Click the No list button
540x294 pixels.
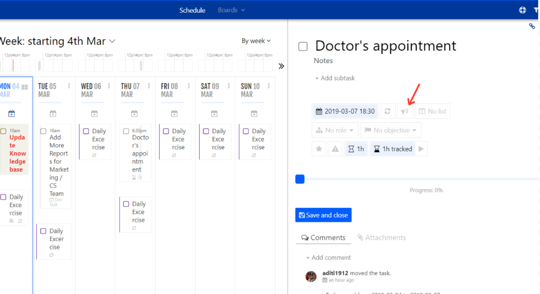[x=432, y=111]
